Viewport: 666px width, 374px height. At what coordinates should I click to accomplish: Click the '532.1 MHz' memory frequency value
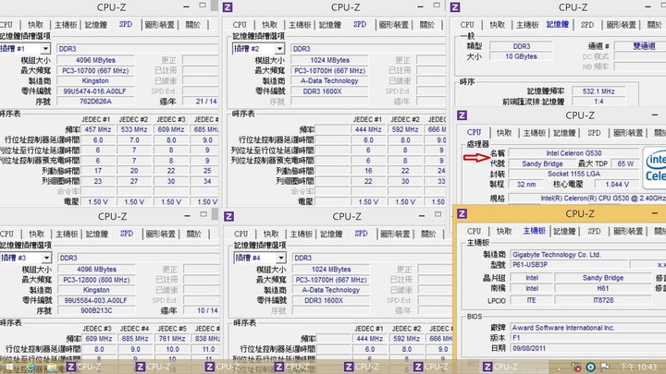(598, 91)
